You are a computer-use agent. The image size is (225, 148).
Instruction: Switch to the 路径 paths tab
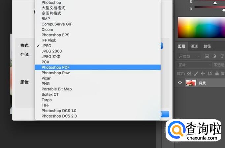click(208, 46)
